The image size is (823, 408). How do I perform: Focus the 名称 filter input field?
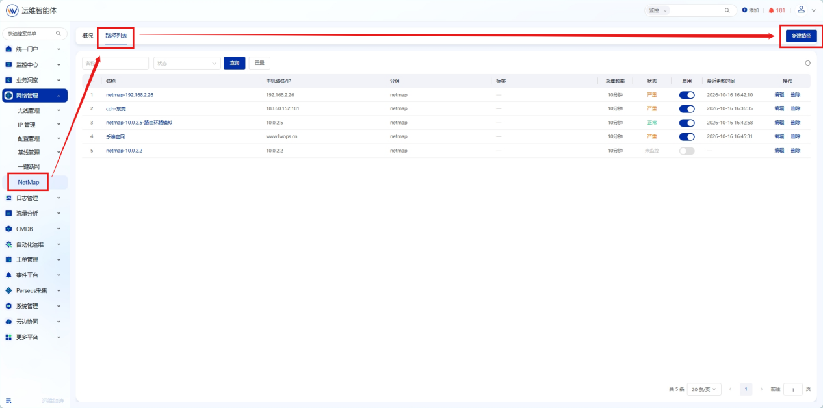point(116,63)
